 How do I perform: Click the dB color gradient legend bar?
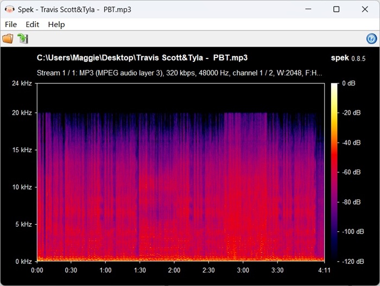(x=334, y=172)
